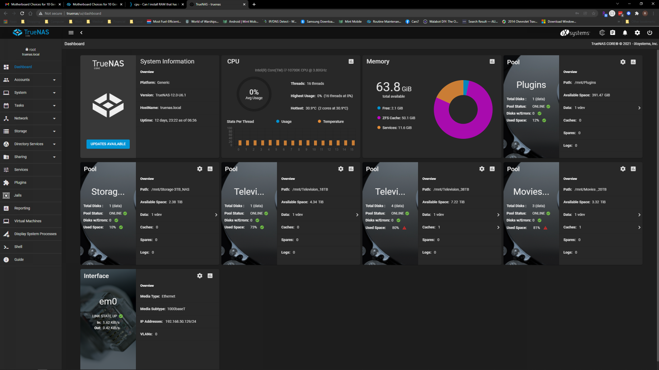The width and height of the screenshot is (659, 370).
Task: Open em0 interface reports chart icon
Action: pyautogui.click(x=210, y=276)
